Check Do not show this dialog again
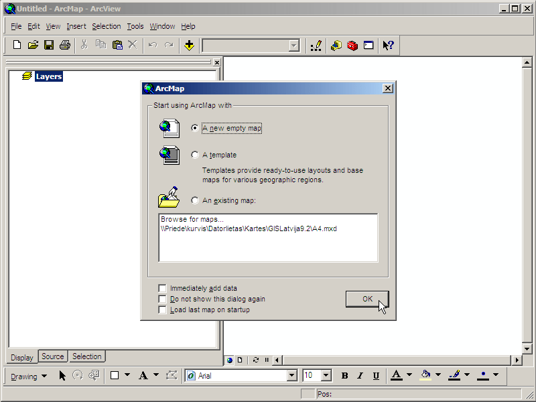This screenshot has width=536, height=402. pyautogui.click(x=162, y=299)
